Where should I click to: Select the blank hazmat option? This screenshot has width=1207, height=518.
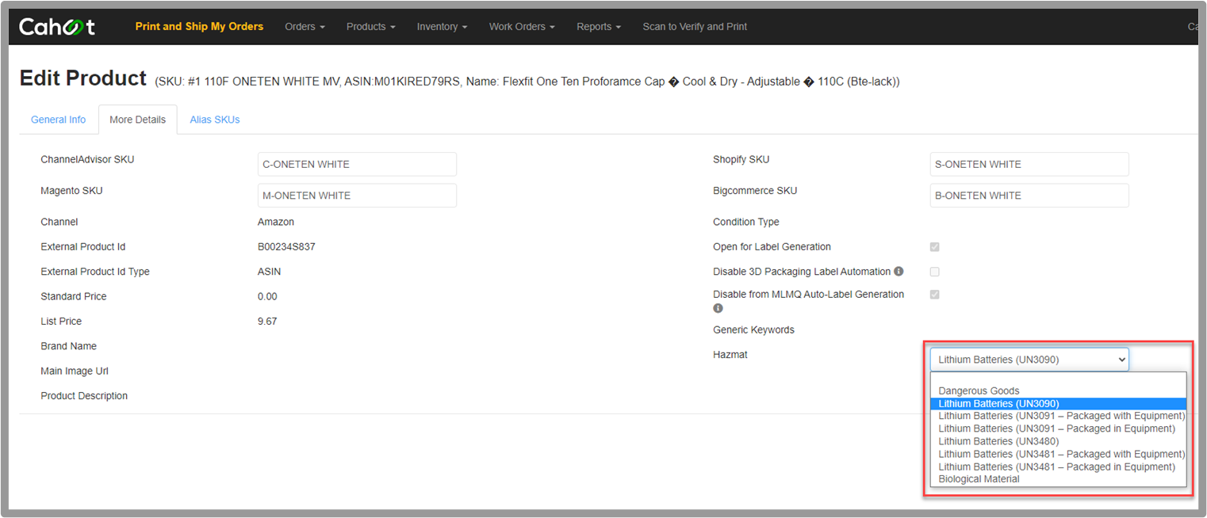tap(1058, 379)
